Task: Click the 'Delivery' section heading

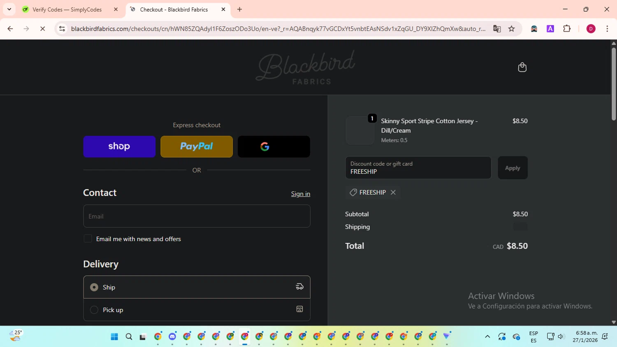Action: tap(101, 264)
